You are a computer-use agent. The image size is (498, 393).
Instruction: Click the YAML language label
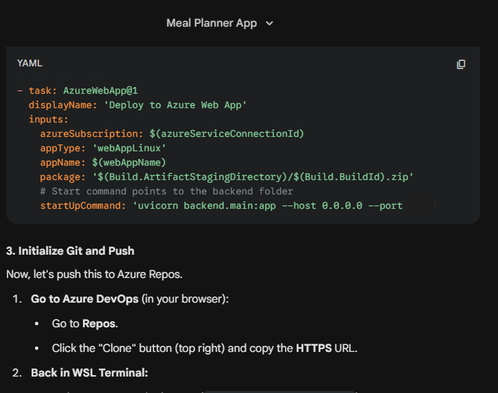tap(29, 63)
